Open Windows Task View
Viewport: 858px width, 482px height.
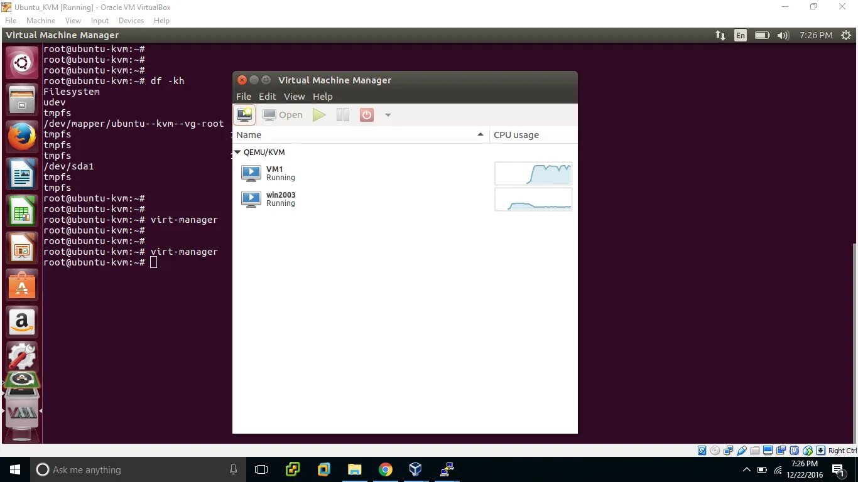[x=261, y=469]
